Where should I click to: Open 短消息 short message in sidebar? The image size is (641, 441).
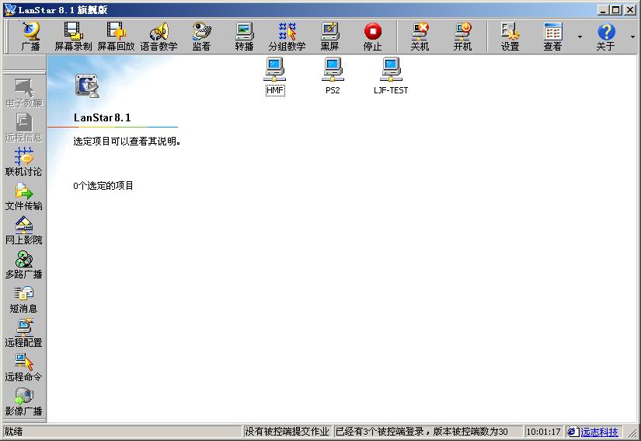tap(24, 299)
